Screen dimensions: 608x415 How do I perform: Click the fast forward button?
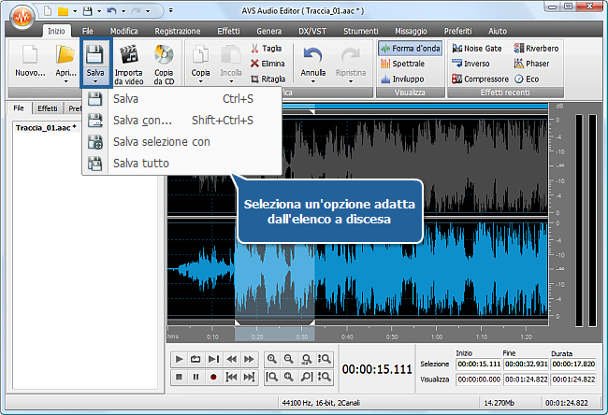249,359
